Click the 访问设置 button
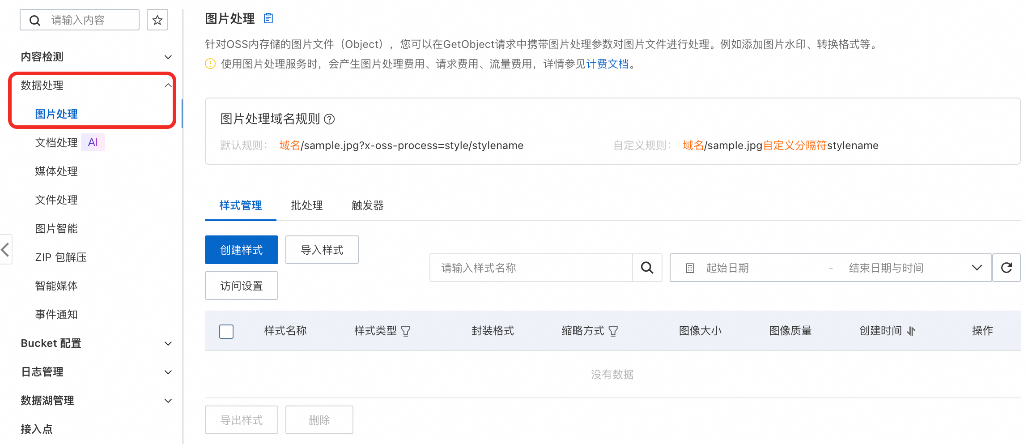 coord(242,286)
